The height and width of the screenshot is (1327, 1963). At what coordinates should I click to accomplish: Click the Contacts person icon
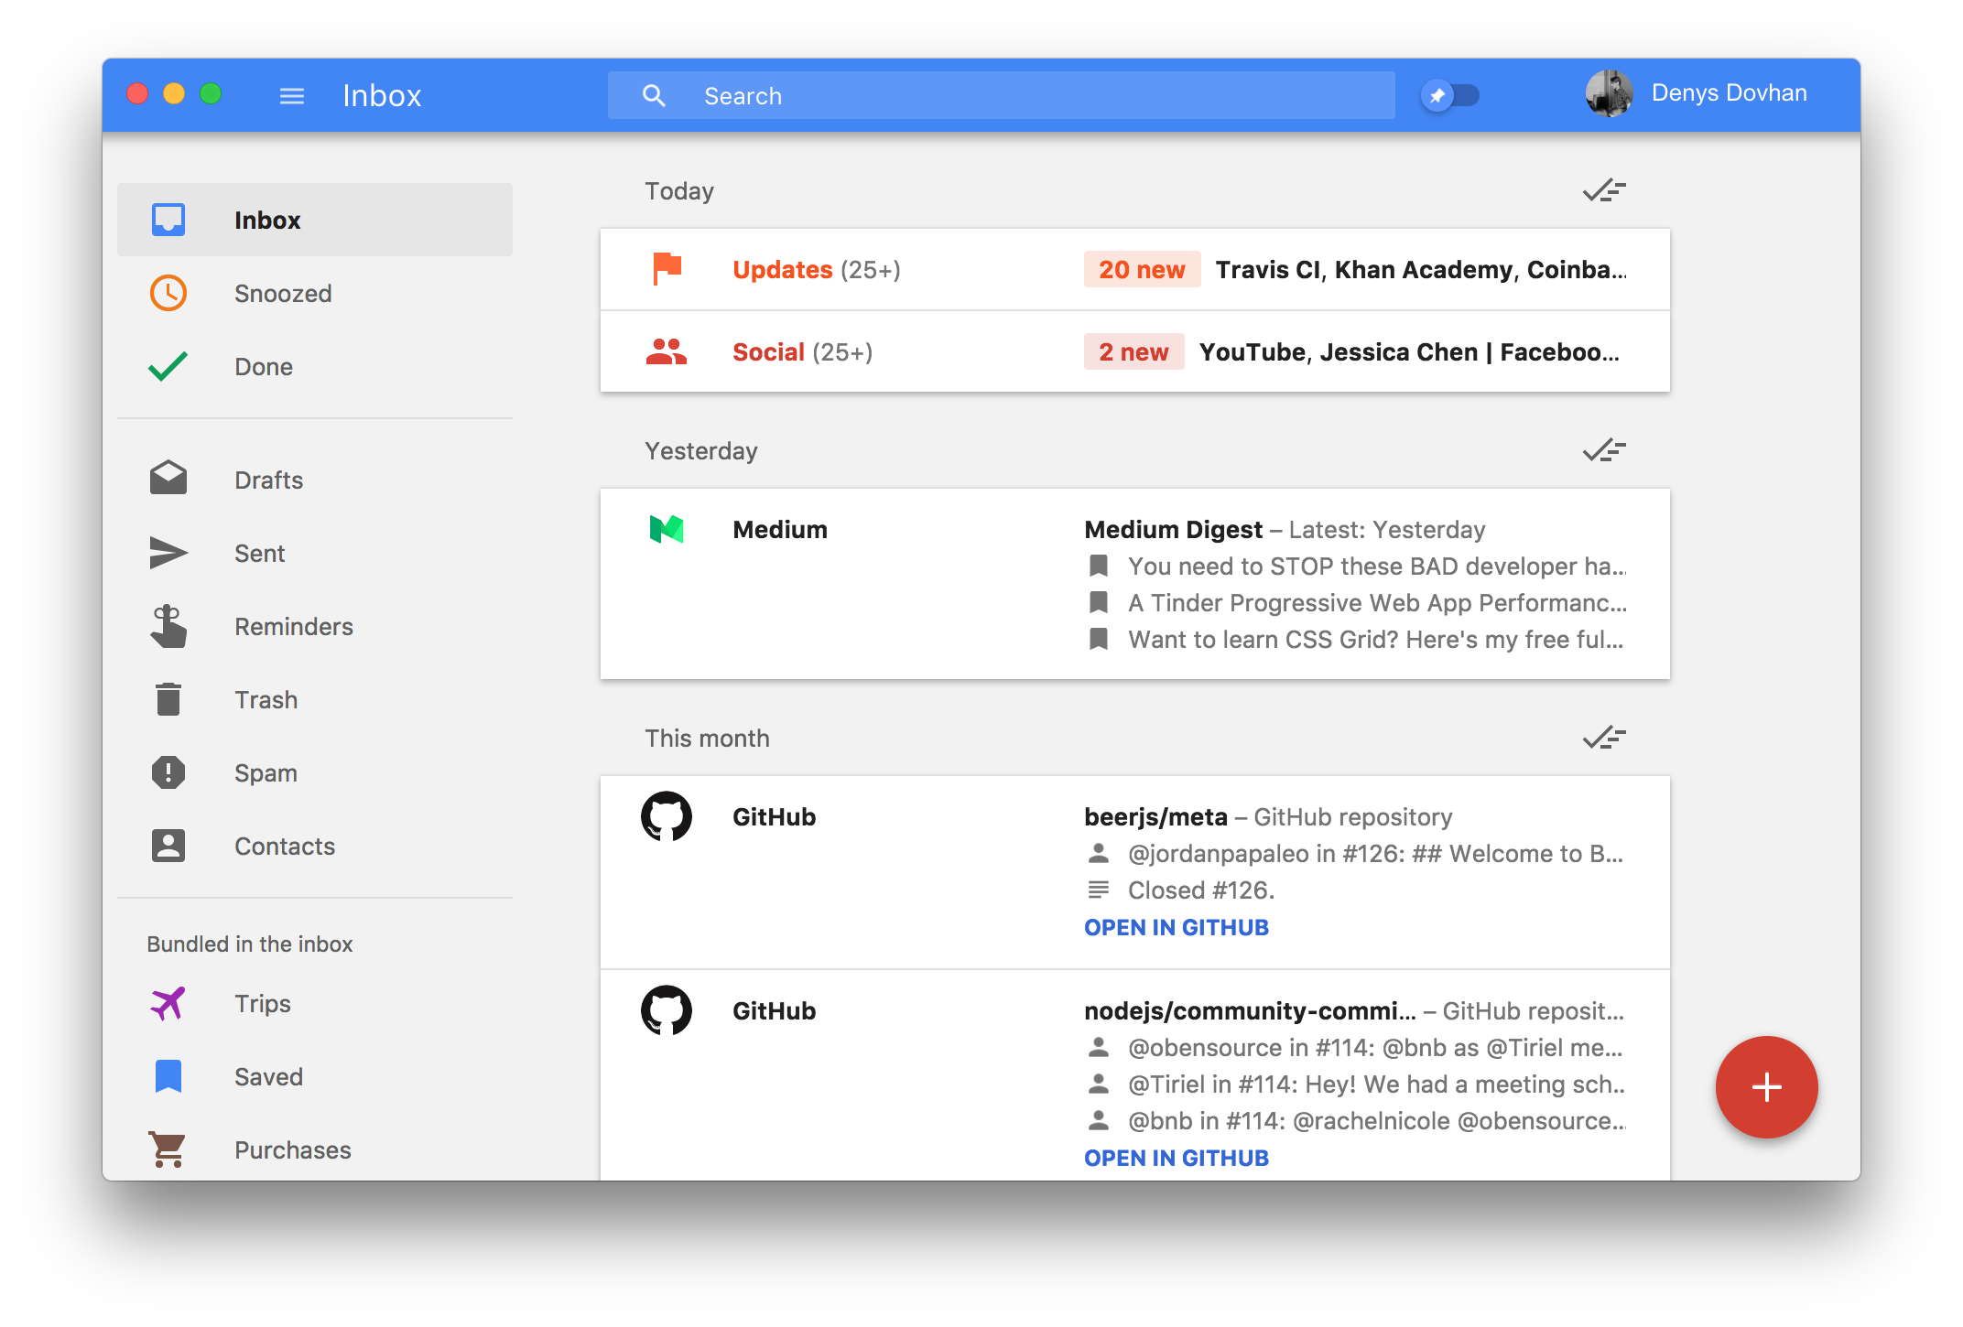168,844
